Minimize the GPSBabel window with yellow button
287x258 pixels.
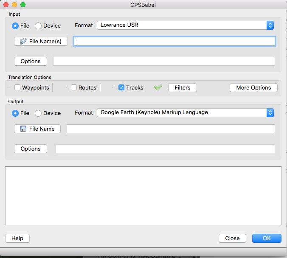tap(14, 5)
